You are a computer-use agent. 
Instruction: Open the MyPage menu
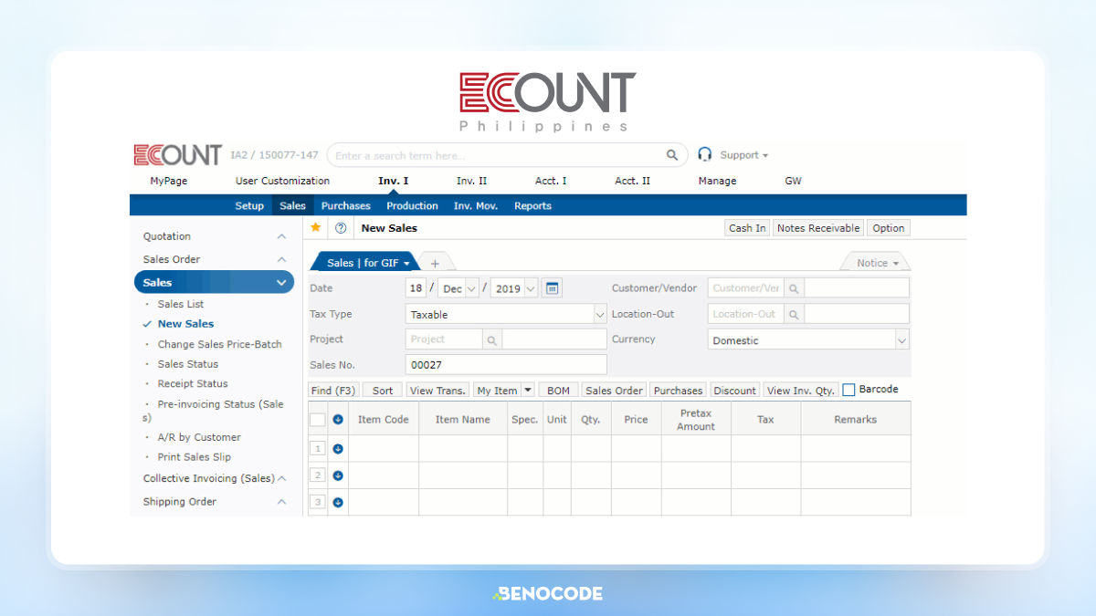(169, 181)
